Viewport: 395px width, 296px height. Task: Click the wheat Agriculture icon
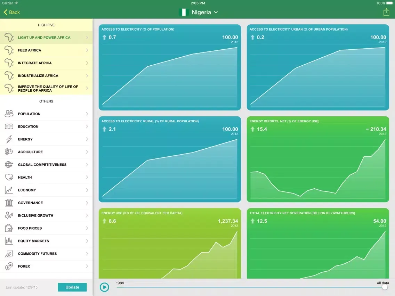pyautogui.click(x=9, y=151)
